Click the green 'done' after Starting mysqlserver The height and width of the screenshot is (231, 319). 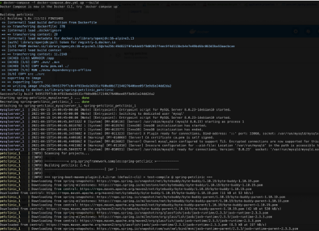[x=85, y=98]
